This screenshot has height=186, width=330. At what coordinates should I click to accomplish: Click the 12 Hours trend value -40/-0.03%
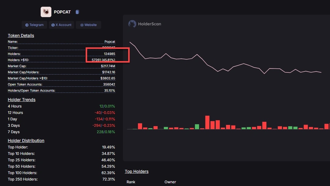click(105, 113)
